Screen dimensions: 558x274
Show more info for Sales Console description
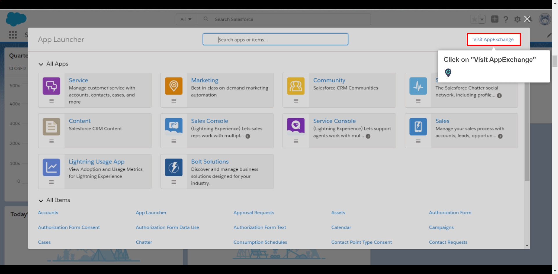(x=248, y=136)
